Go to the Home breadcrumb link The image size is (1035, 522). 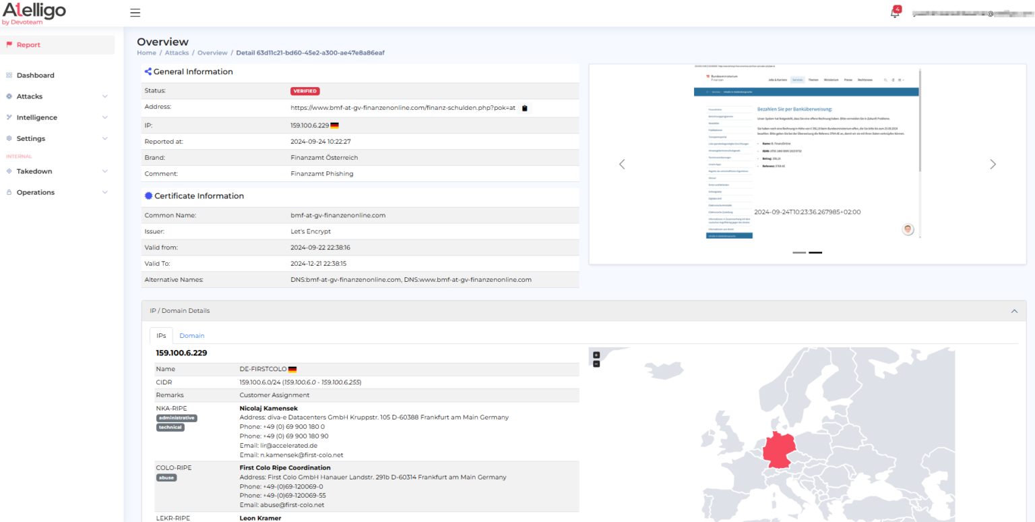click(146, 53)
